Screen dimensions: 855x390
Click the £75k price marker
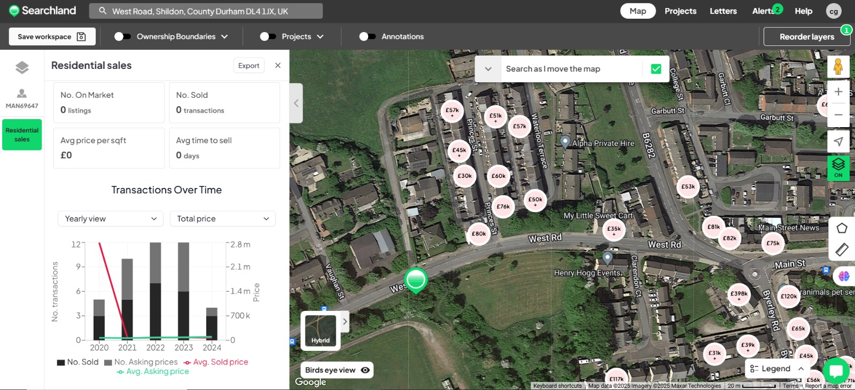(773, 243)
